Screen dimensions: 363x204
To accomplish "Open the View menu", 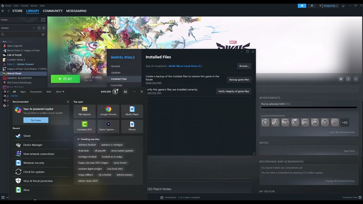I will coord(16,6).
